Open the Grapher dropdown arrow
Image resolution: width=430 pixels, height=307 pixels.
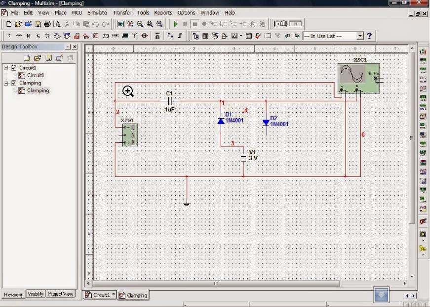[241, 36]
